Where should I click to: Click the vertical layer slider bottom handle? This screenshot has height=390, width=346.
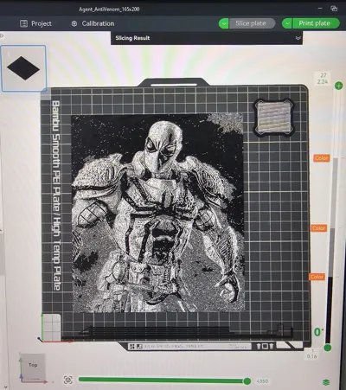pos(327,348)
